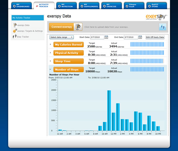Click the exerspy Data sidebar icon
The width and height of the screenshot is (178, 151).
15,25
